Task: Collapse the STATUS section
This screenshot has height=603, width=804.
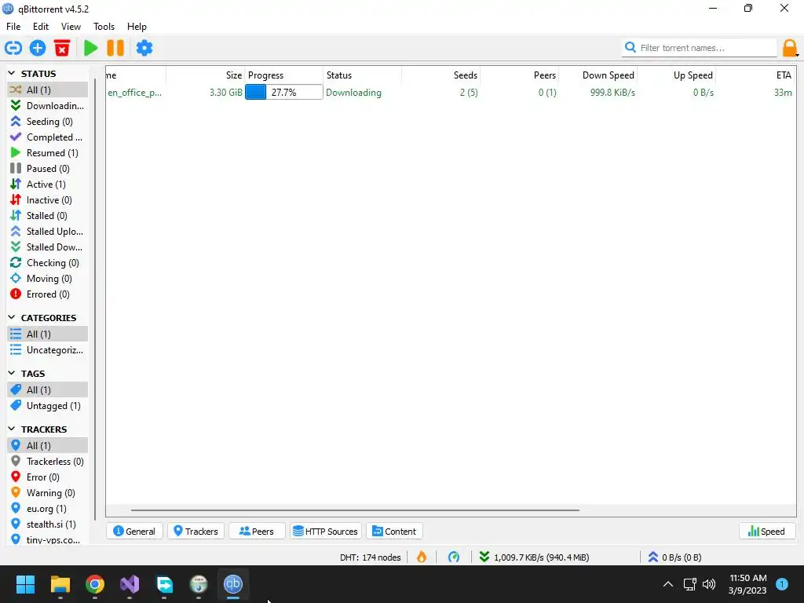Action: 12,73
